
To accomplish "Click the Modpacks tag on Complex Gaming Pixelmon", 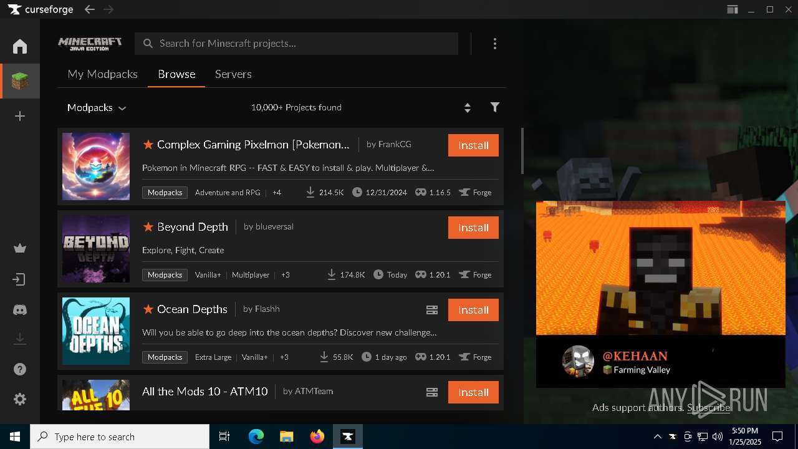I will (165, 193).
